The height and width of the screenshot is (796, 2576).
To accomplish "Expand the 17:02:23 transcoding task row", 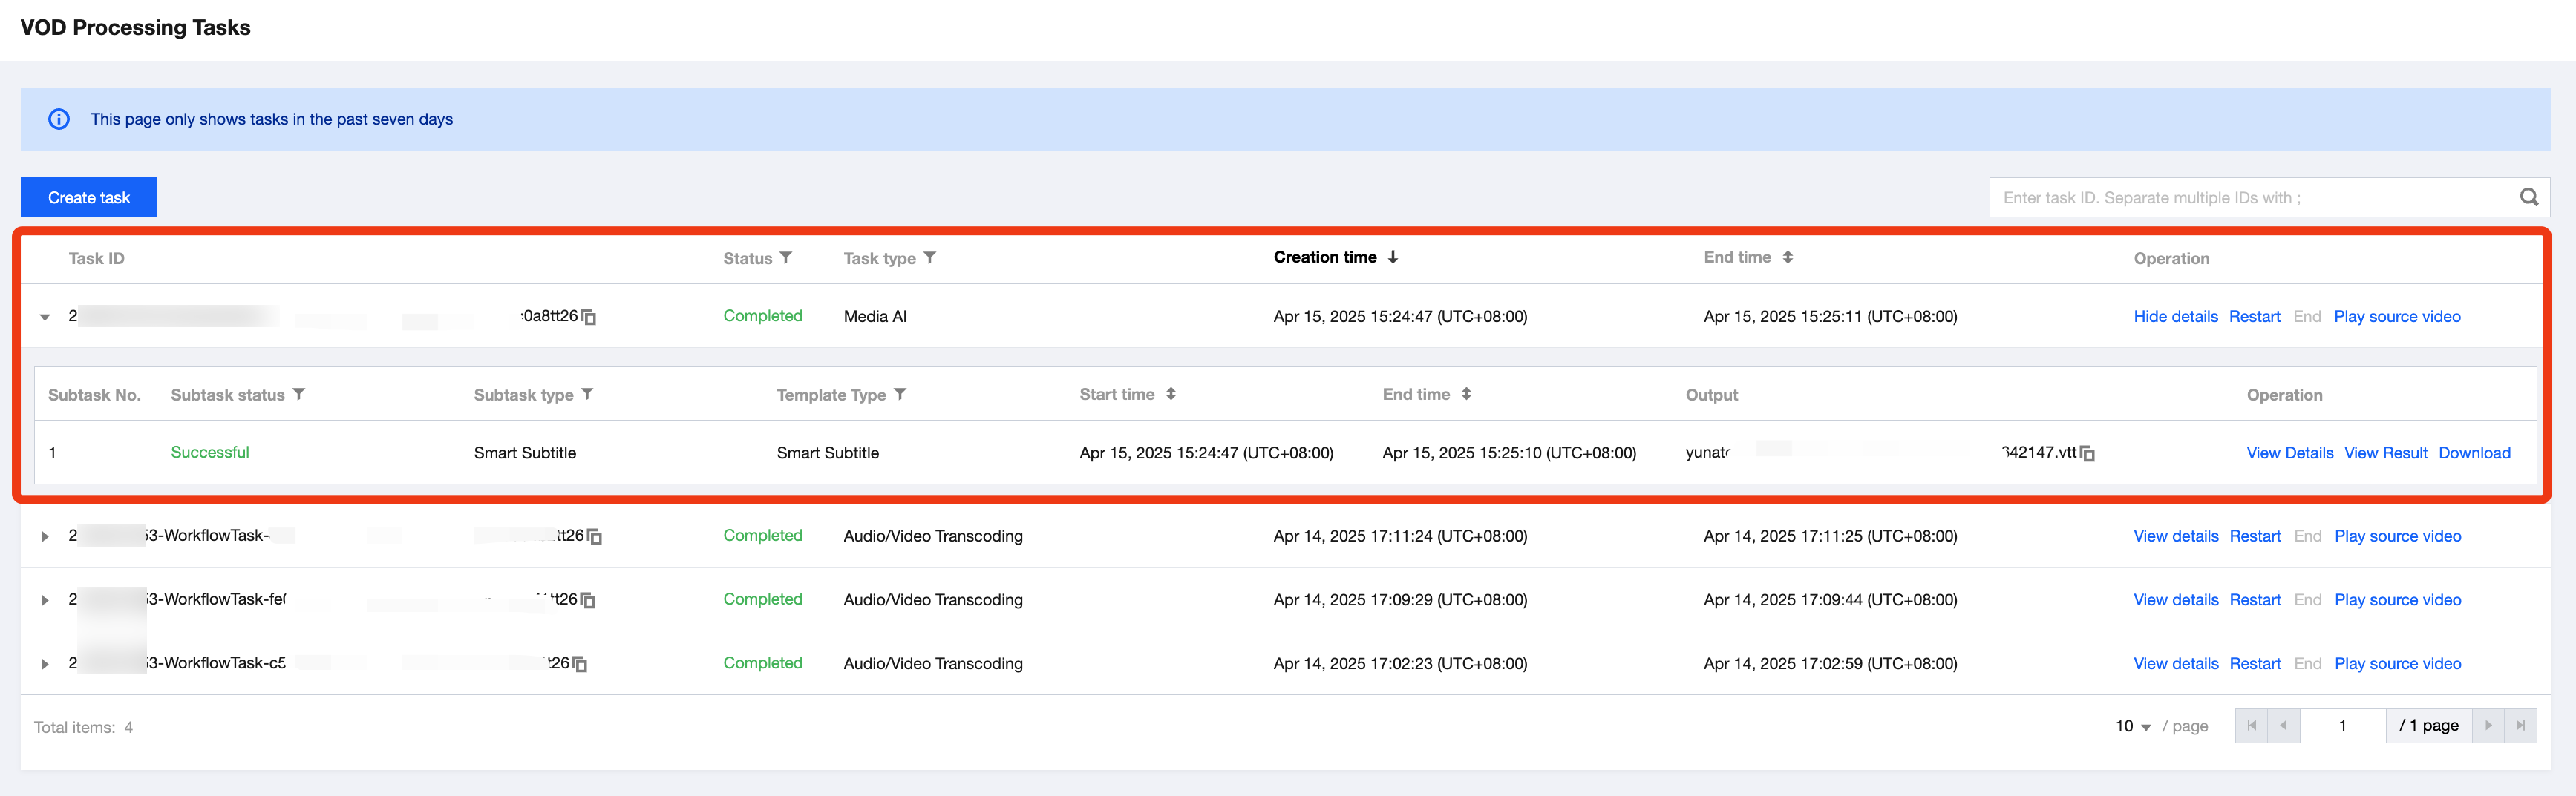I will (45, 664).
